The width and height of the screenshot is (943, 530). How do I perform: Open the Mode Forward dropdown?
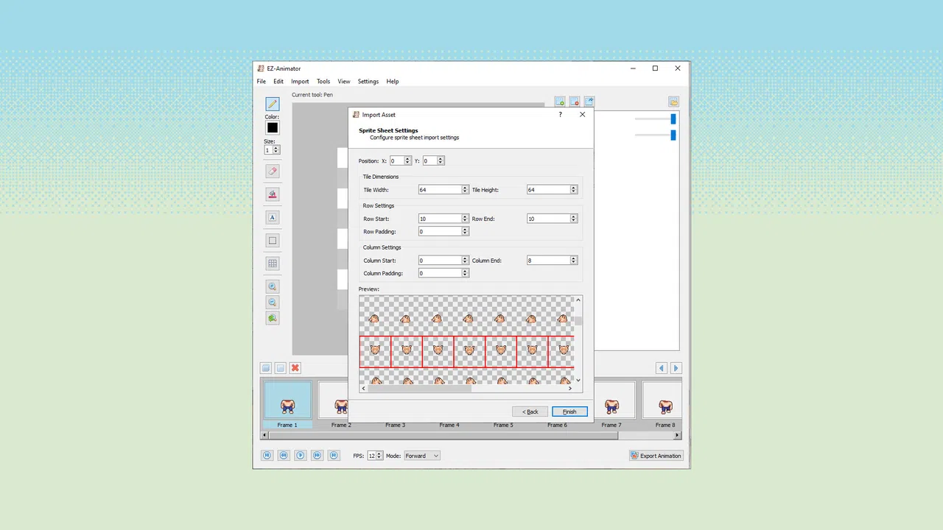click(x=421, y=456)
